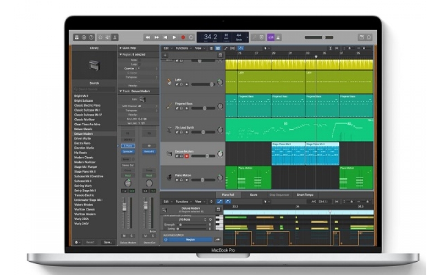
Task: Toggle the metronome icon
Action: (278, 37)
